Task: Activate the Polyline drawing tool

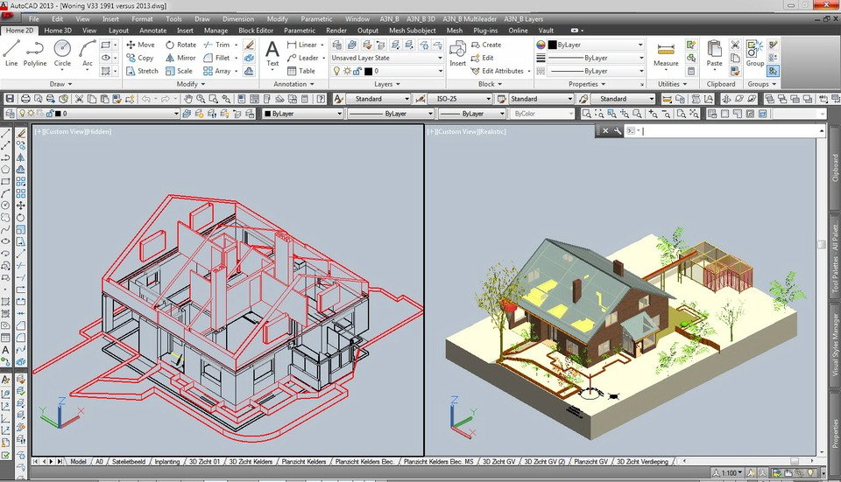Action: [x=35, y=51]
